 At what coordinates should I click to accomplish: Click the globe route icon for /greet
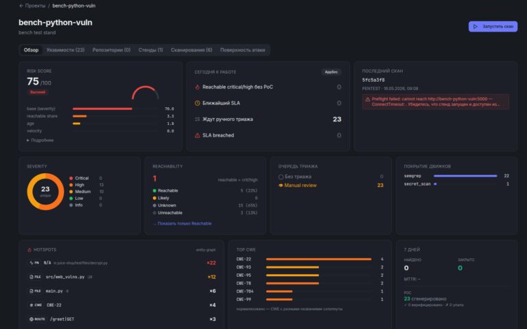[x=32, y=319]
